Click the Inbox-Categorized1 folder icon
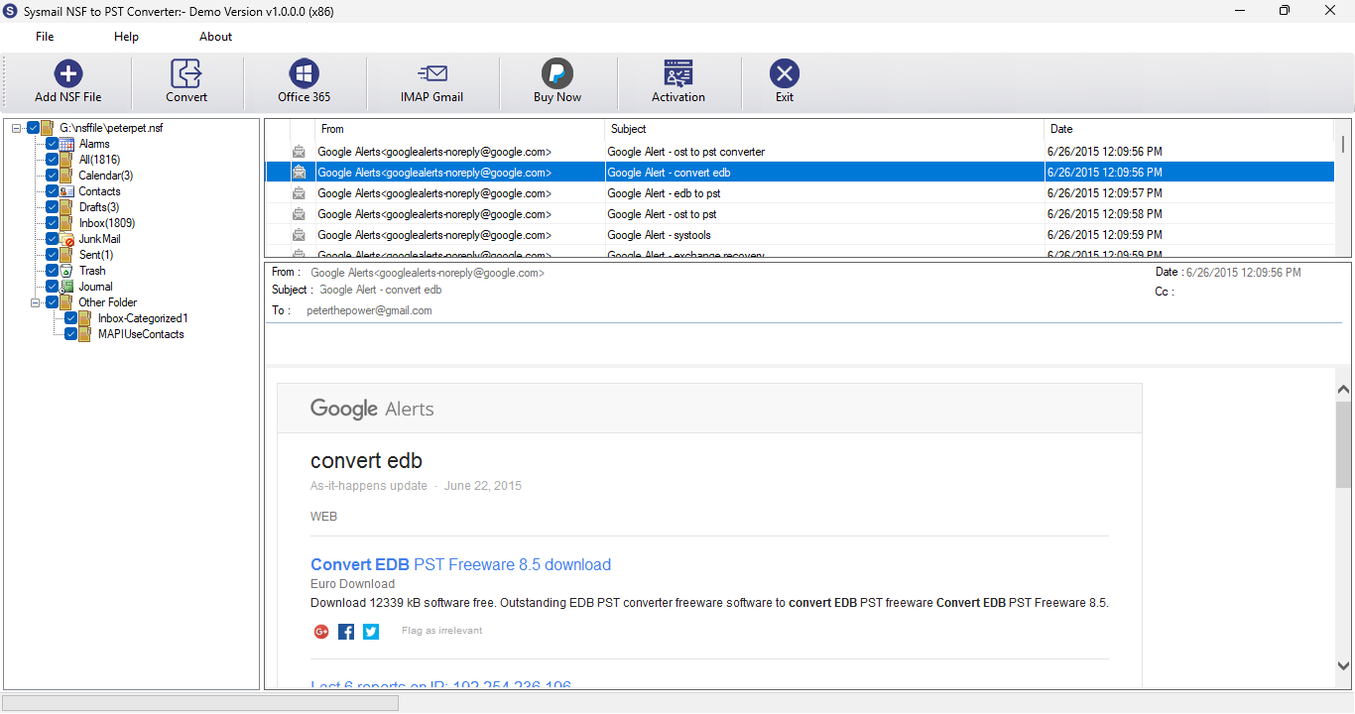The width and height of the screenshot is (1355, 714). coord(86,318)
